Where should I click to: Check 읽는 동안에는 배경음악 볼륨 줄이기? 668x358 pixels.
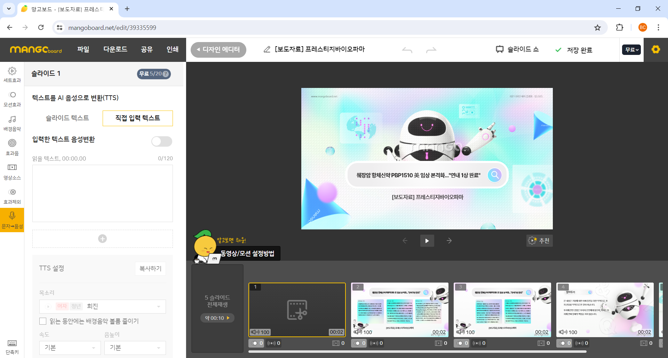tap(43, 321)
